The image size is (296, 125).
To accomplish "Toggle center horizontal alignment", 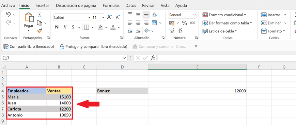I will pos(138,23).
